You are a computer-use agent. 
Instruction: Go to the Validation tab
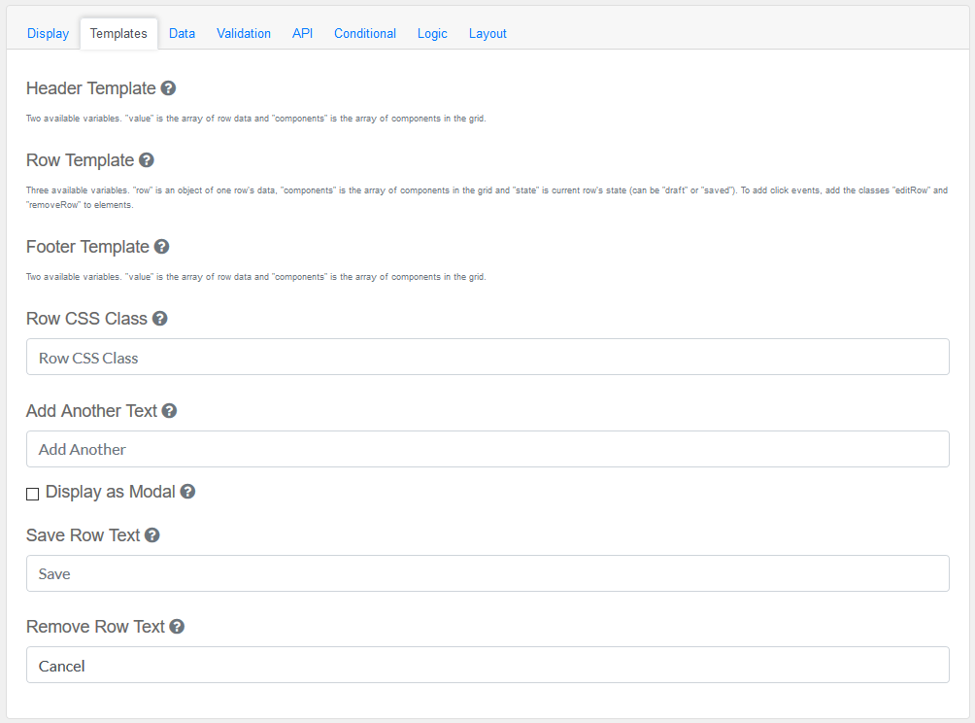click(x=244, y=33)
